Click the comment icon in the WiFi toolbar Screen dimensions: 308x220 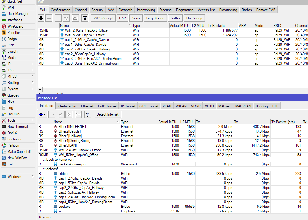76,18
